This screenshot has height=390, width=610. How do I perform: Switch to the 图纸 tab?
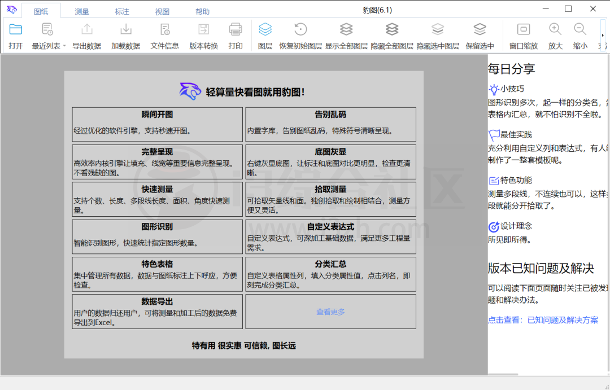41,11
